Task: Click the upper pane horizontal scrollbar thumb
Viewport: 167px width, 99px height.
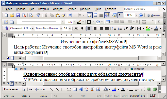Action: [x=91, y=58]
